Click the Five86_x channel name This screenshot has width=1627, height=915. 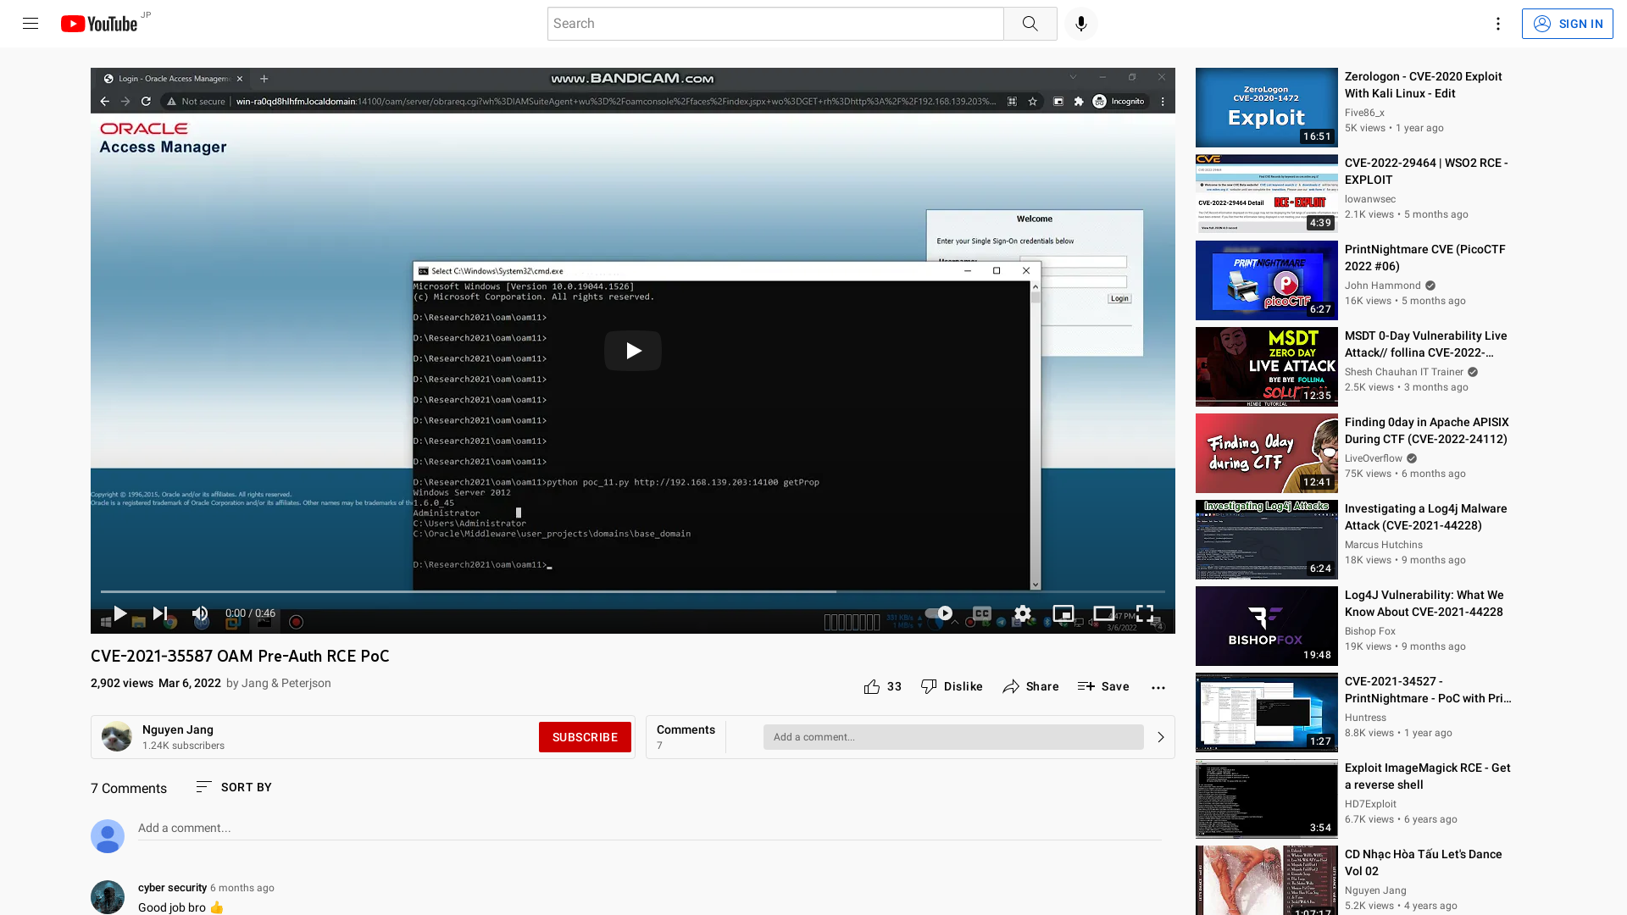1364,113
